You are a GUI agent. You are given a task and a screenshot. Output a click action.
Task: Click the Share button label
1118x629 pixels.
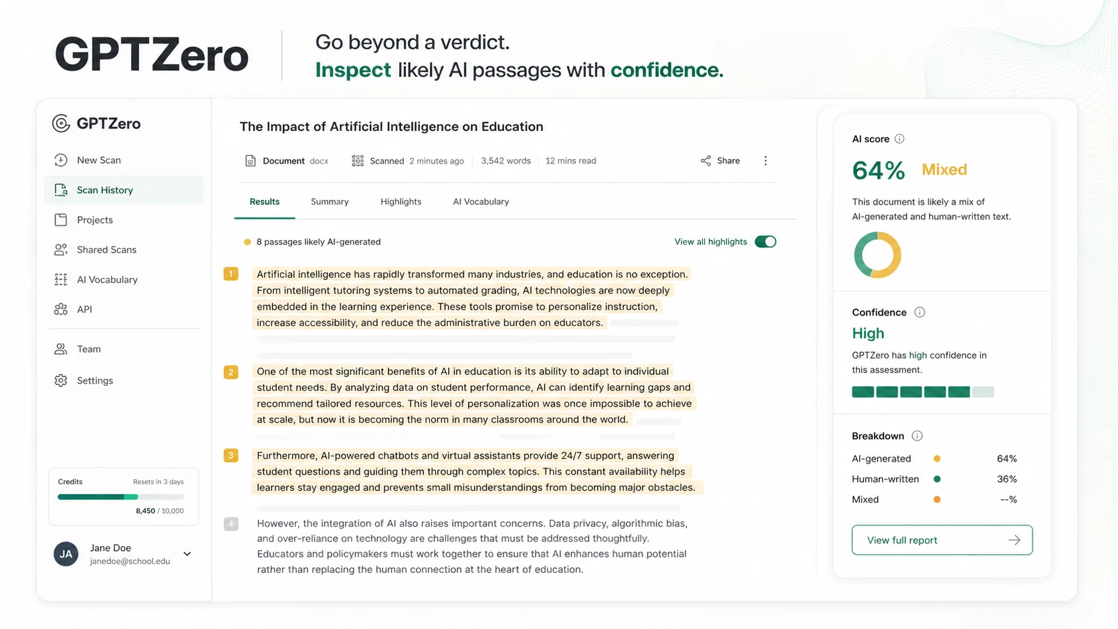pos(728,160)
